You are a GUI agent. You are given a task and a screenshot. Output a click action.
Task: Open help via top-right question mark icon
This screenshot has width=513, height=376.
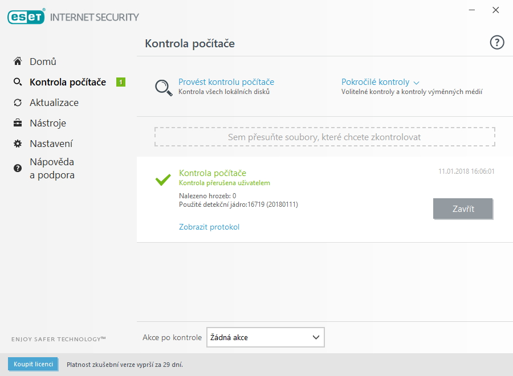pos(496,42)
